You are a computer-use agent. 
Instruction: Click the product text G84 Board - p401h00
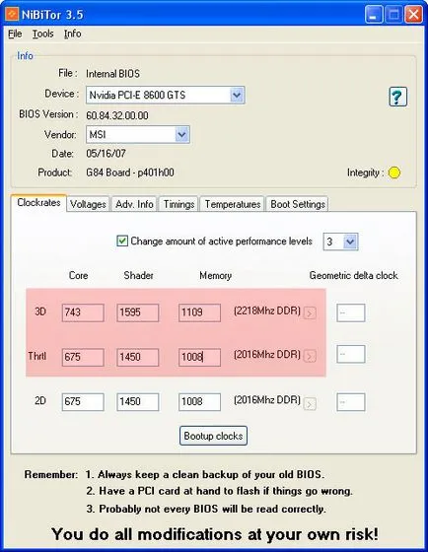[x=130, y=172]
